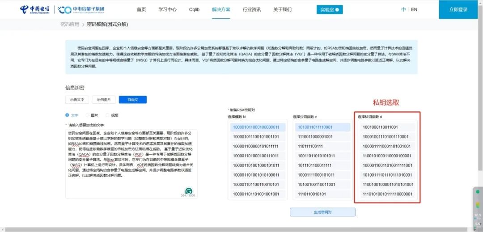Open the 关于我们 nav item
Viewport: 483px width, 232px height.
pyautogui.click(x=283, y=9)
